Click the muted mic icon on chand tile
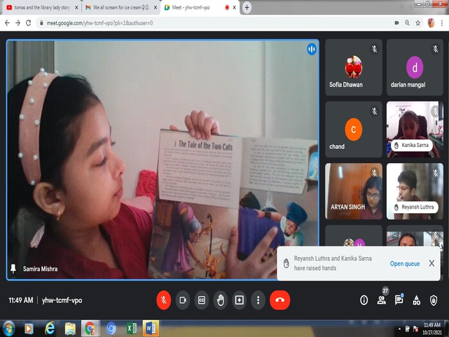449x337 pixels. (x=374, y=111)
